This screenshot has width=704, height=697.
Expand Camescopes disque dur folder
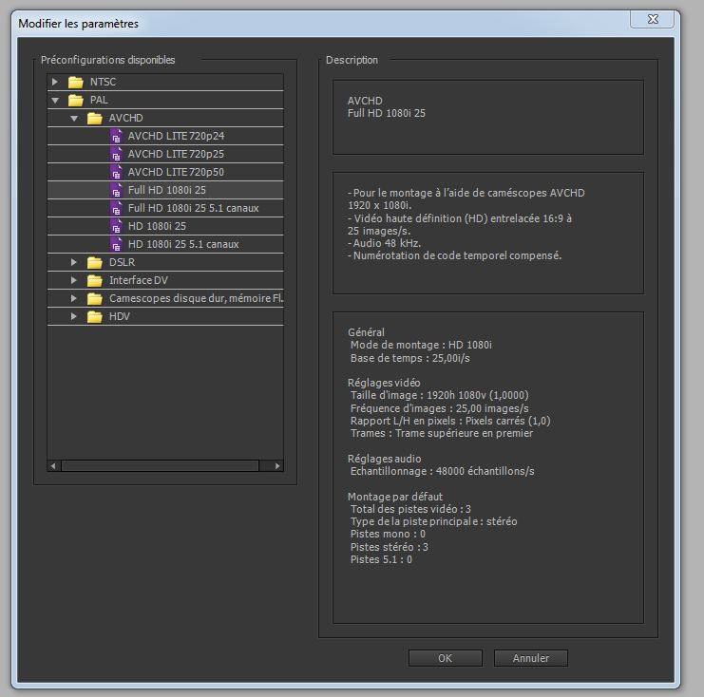click(74, 298)
